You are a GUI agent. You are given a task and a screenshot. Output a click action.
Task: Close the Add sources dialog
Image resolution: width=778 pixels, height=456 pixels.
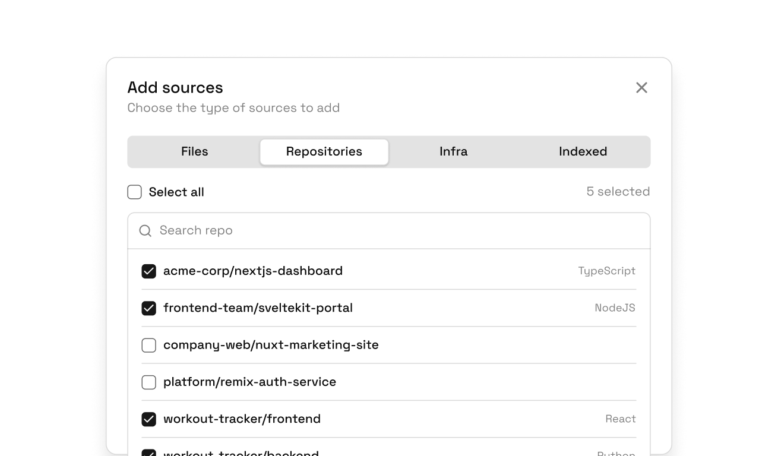(x=641, y=88)
